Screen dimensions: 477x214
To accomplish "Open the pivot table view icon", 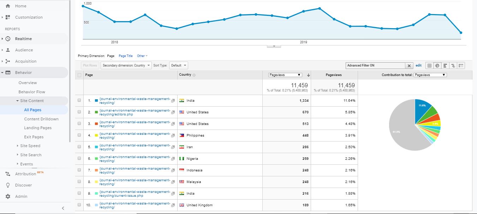I will click(x=461, y=65).
